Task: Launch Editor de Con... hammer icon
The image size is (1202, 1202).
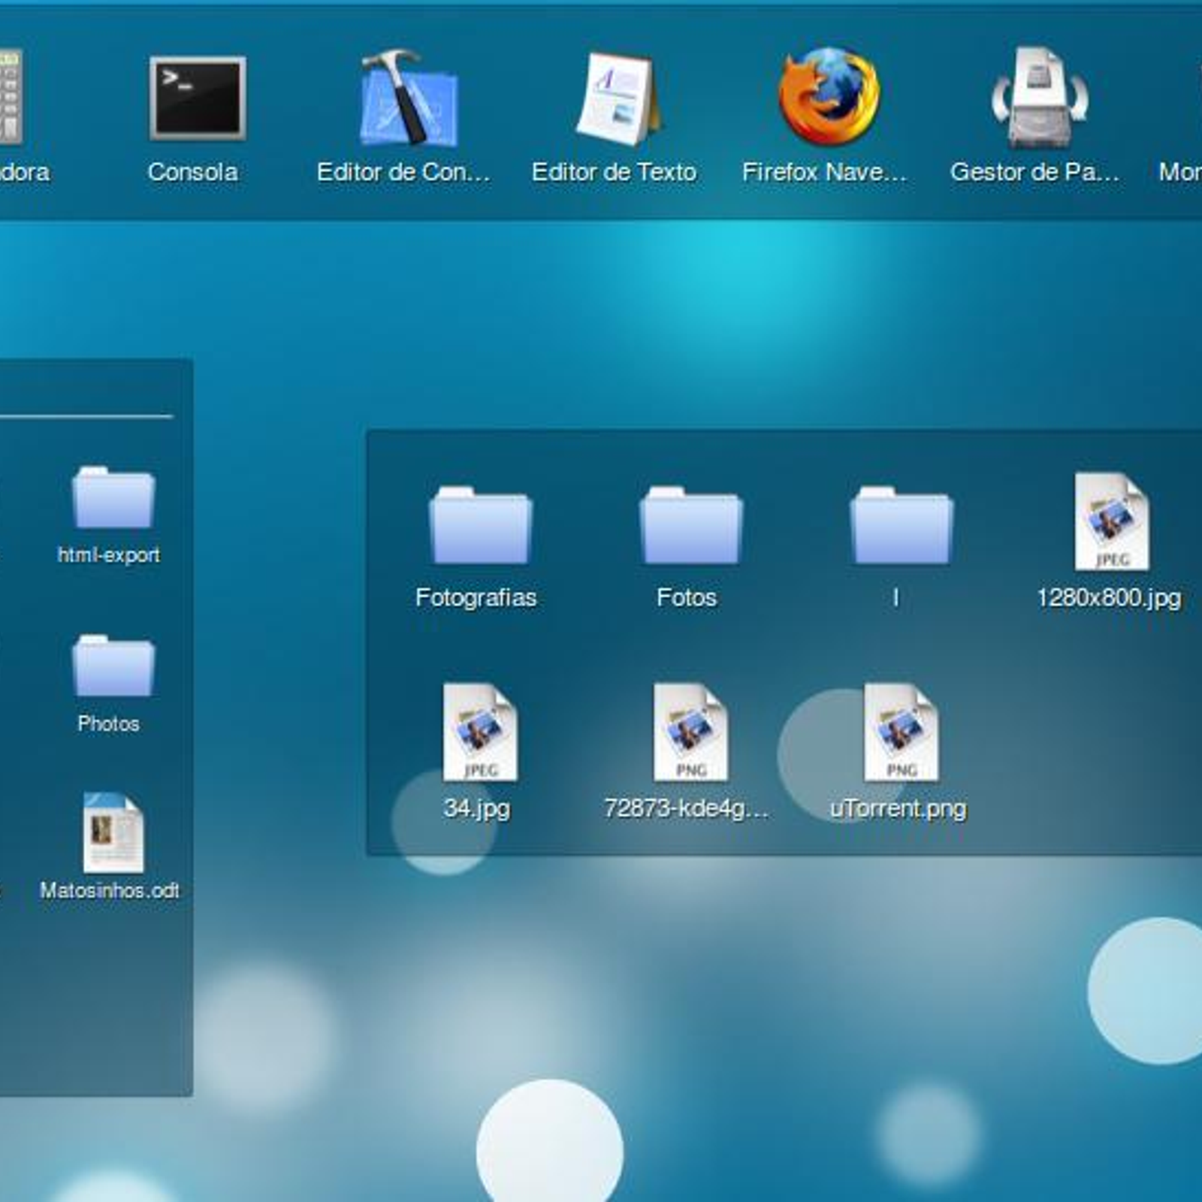Action: click(409, 98)
